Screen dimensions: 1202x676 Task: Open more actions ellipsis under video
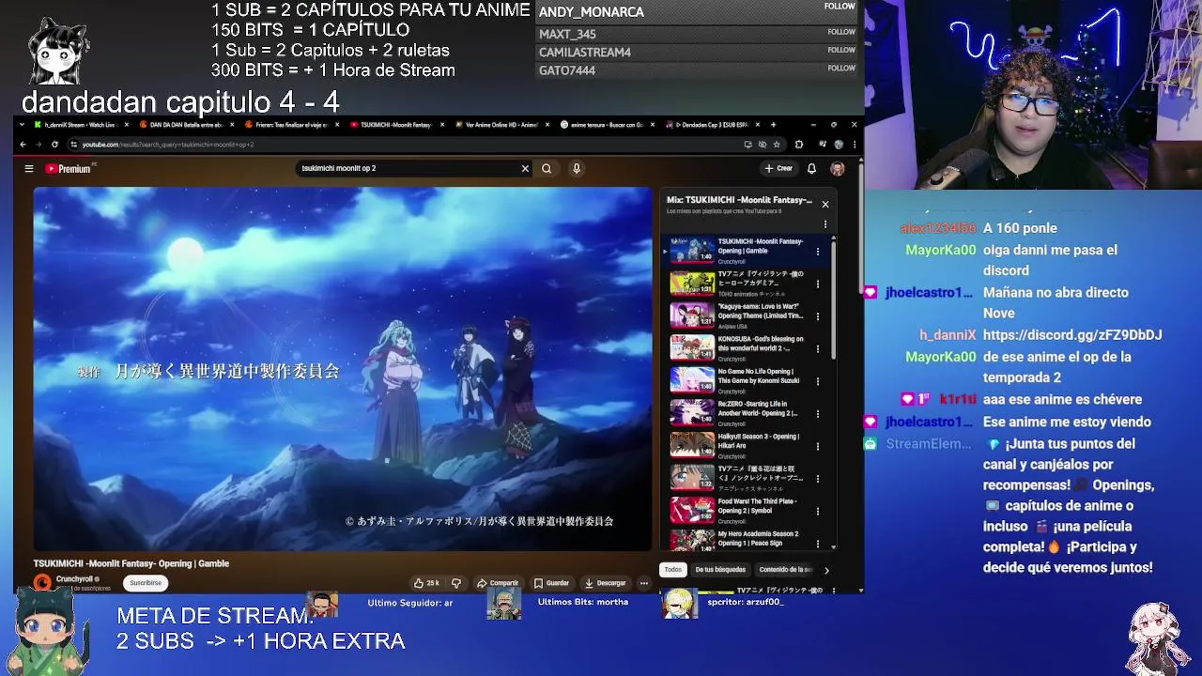(x=644, y=583)
